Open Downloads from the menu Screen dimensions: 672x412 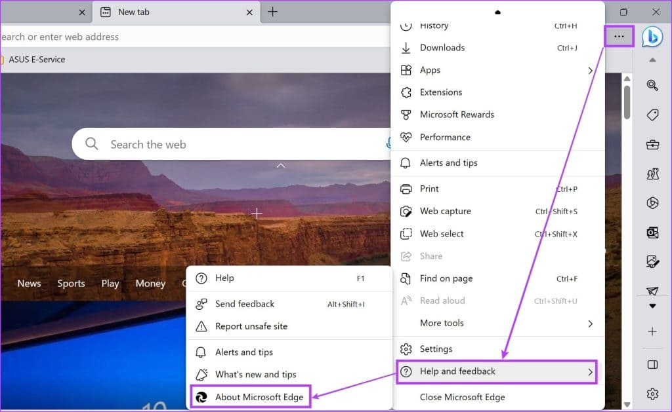(x=497, y=48)
